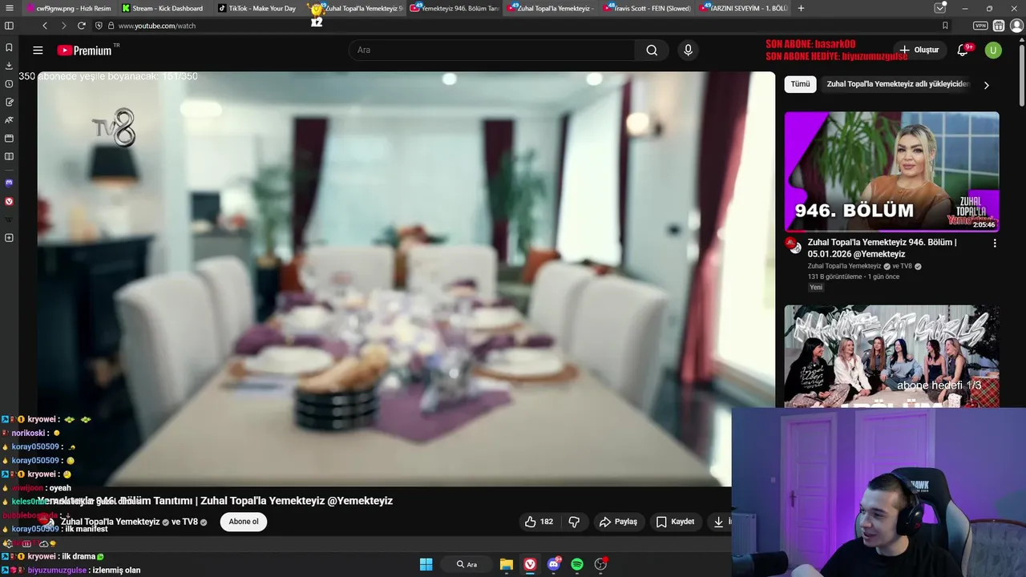Open the Window panel in the sidebar
Image resolution: width=1026 pixels, height=577 pixels.
point(9,138)
